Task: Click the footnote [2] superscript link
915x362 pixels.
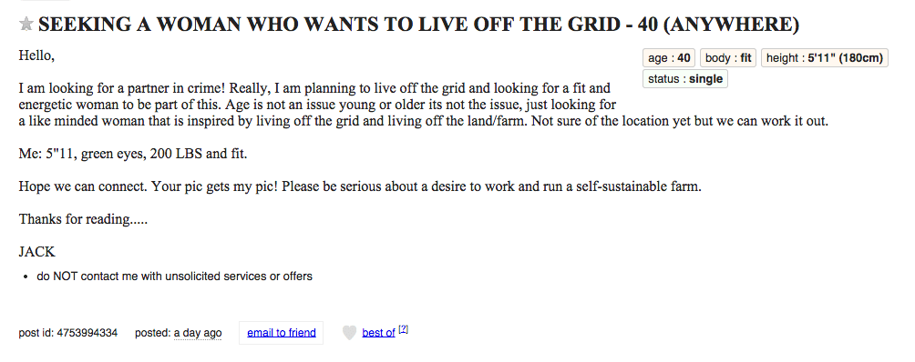Action: [x=403, y=329]
